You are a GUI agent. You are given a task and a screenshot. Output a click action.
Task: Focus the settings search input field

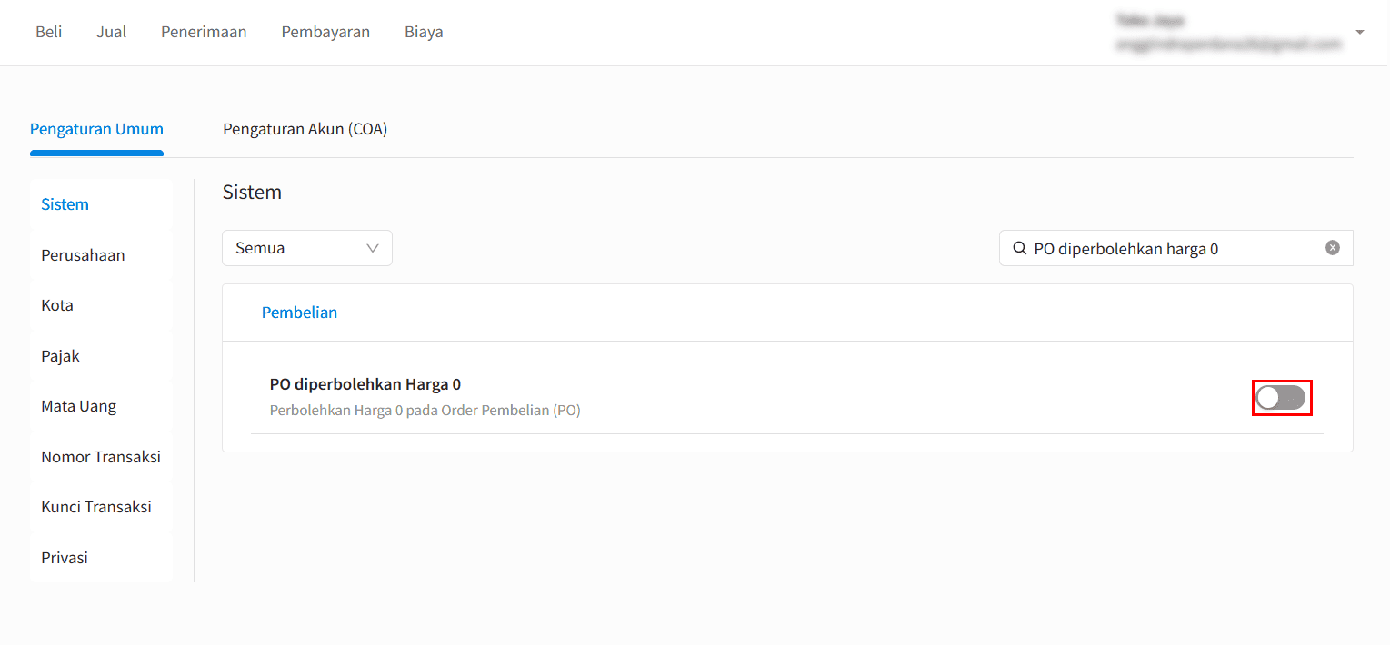pos(1175,248)
